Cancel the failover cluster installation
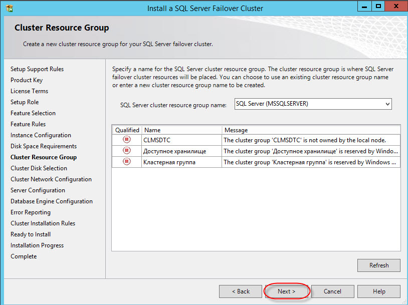 (x=332, y=291)
